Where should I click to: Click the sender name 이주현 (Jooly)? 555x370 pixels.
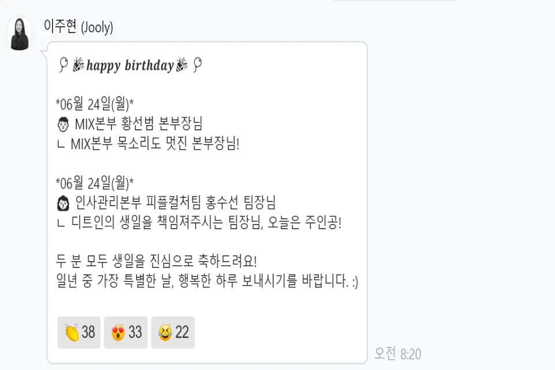pyautogui.click(x=78, y=27)
